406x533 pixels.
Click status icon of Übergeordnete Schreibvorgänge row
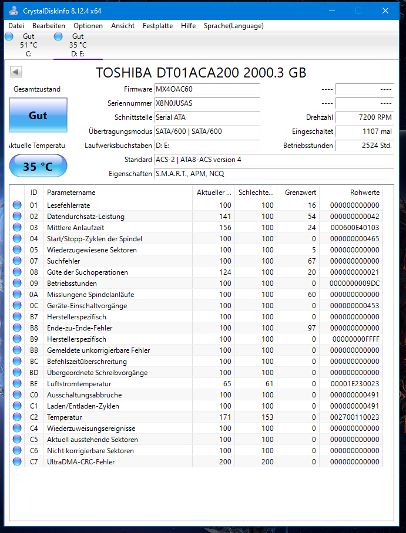tap(17, 373)
